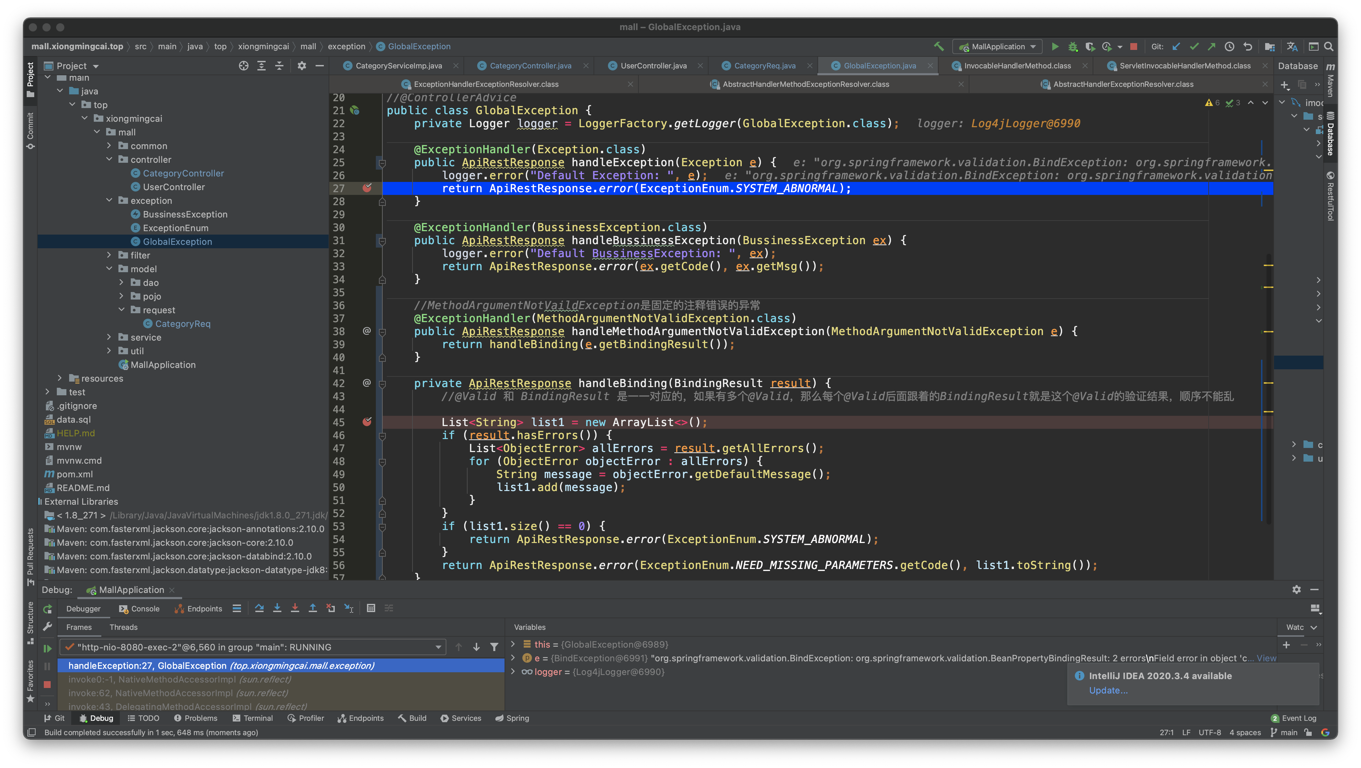Viewport: 1361px width, 768px height.
Task: Toggle breakpoint on line 45
Action: coord(367,422)
